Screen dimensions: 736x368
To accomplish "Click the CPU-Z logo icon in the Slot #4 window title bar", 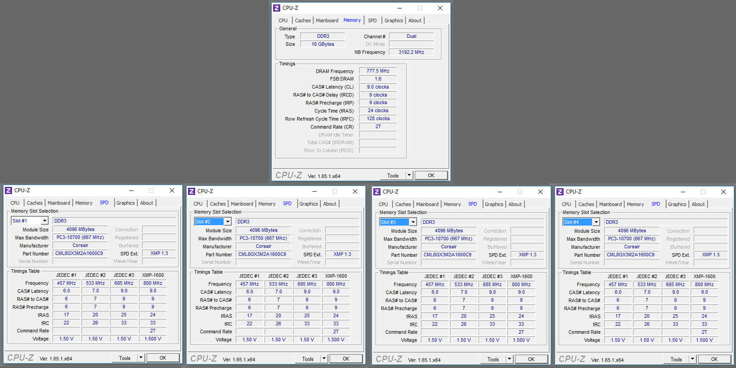I will click(560, 192).
